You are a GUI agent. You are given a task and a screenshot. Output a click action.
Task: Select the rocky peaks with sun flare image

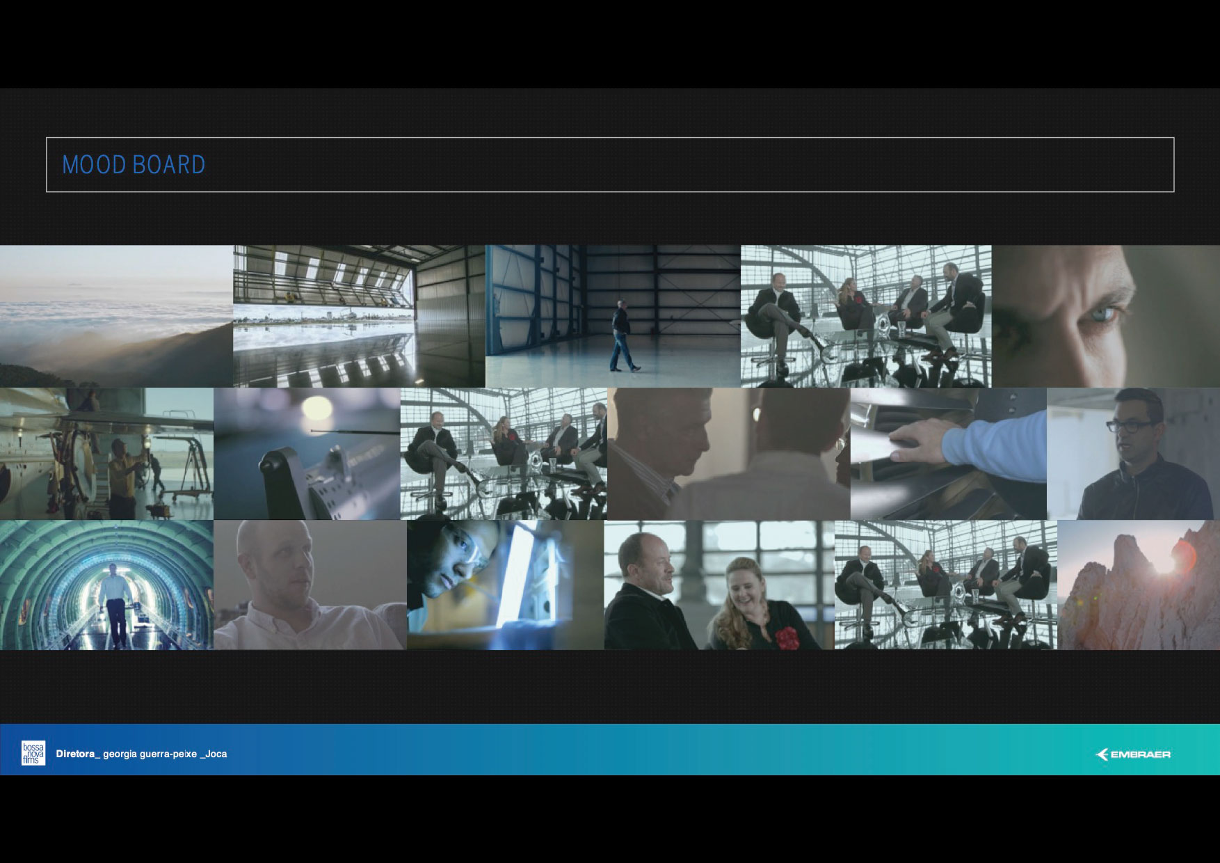point(1138,585)
